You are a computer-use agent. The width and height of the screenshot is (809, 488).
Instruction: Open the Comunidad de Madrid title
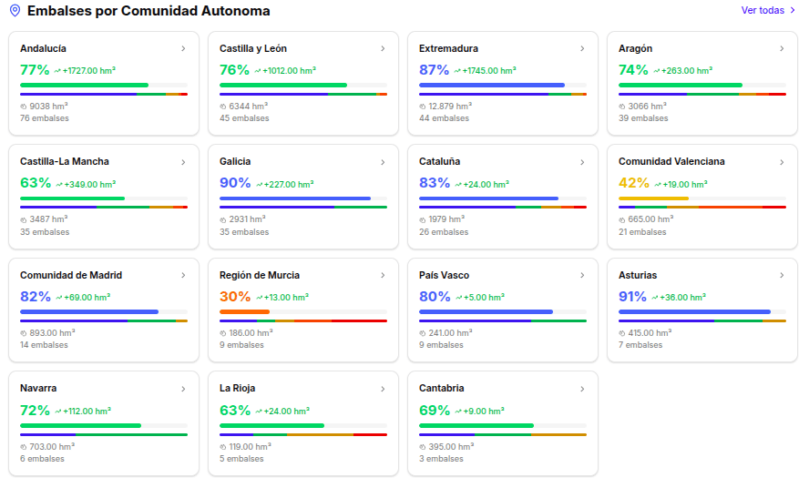pos(71,275)
